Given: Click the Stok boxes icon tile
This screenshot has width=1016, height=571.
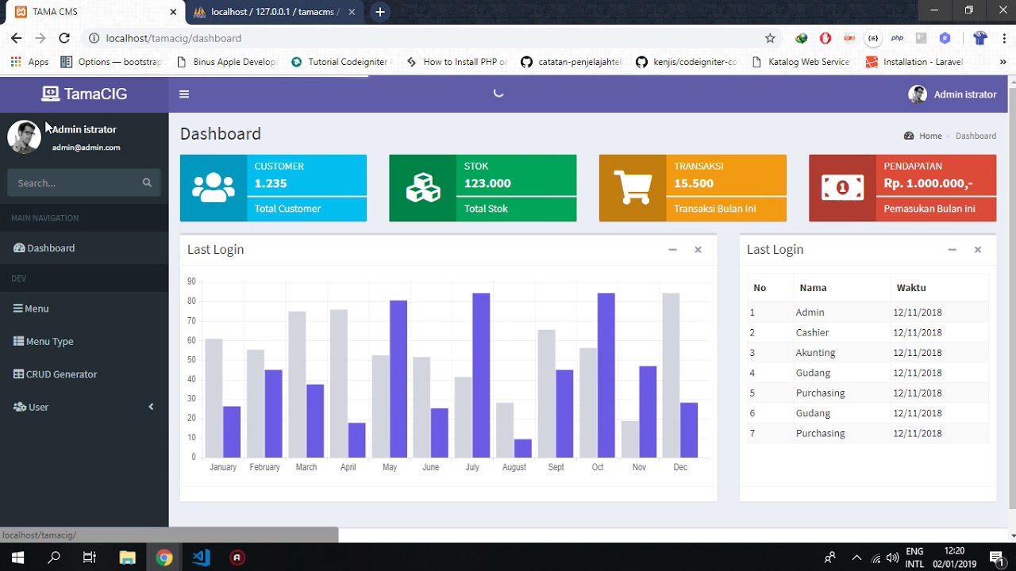Looking at the screenshot, I should (x=423, y=188).
